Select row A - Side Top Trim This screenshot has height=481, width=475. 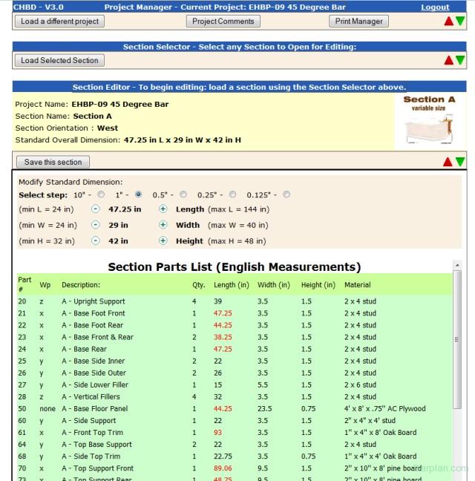click(235, 457)
